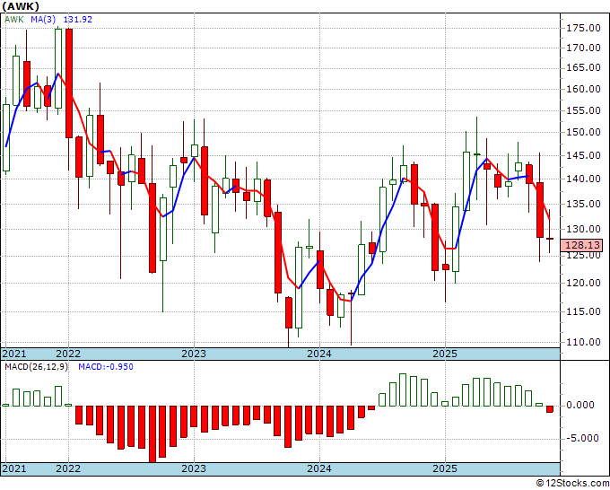Click 2023 on the MACD panel timeline
The width and height of the screenshot is (610, 490).
tap(194, 468)
